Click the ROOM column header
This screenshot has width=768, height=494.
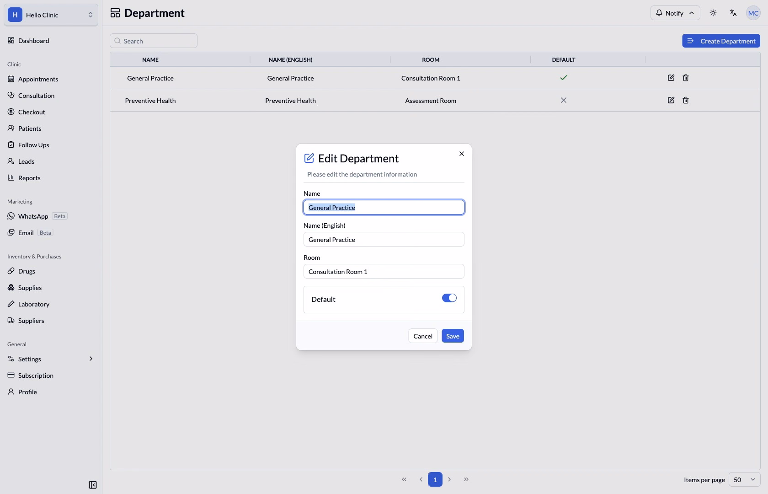[431, 59]
